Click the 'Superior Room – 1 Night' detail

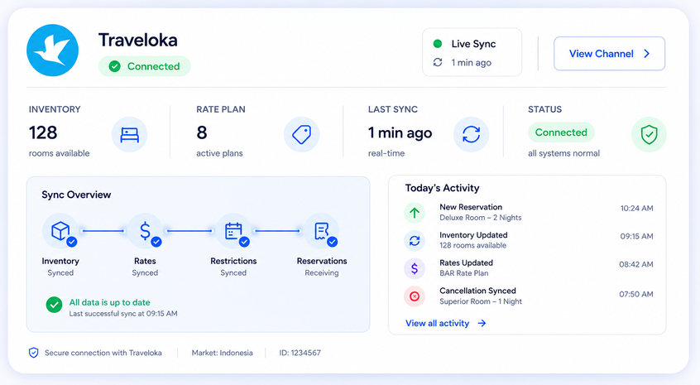point(481,301)
